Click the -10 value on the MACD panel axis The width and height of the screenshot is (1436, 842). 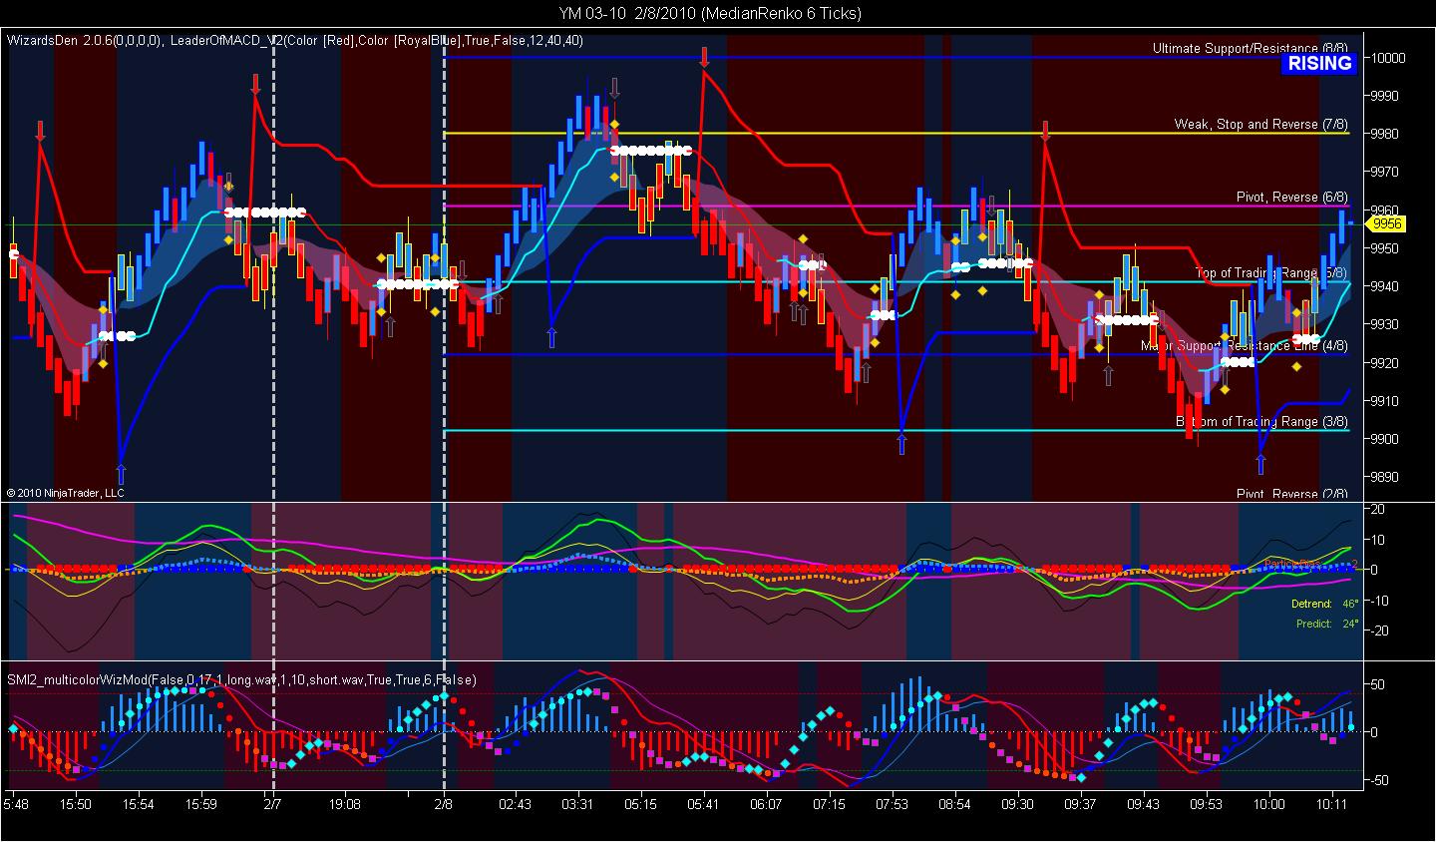1380,600
